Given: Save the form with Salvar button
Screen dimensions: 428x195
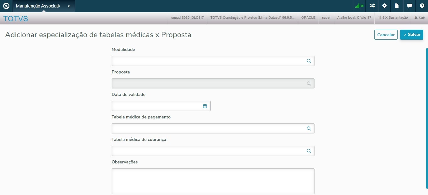Looking at the screenshot, I should click(411, 35).
